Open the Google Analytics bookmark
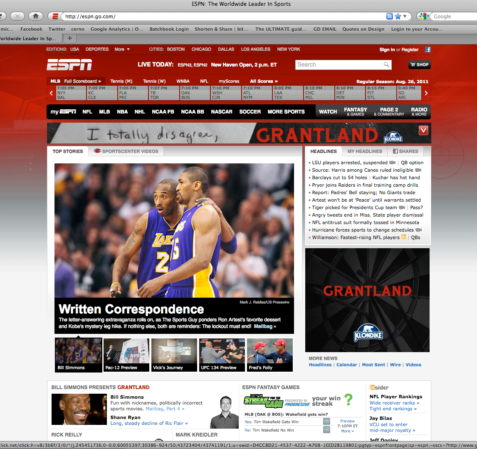Viewport: 477px width, 449px height. 117,29
